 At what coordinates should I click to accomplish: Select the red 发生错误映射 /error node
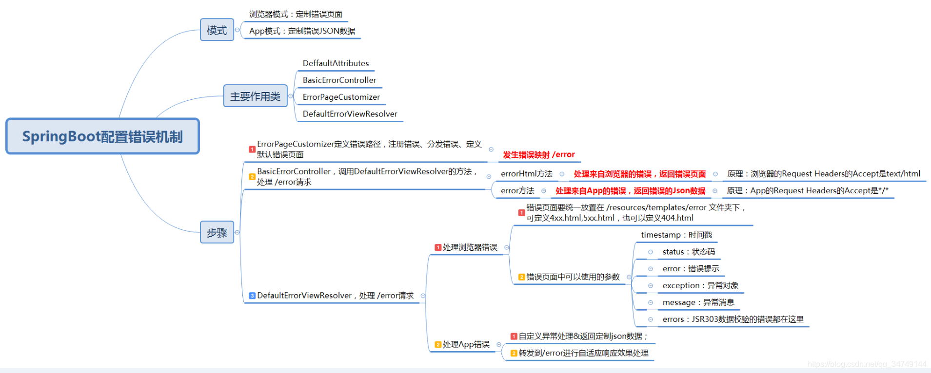tap(539, 155)
